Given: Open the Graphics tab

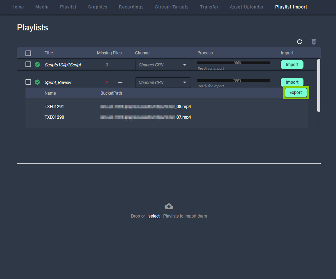Looking at the screenshot, I should [x=98, y=7].
